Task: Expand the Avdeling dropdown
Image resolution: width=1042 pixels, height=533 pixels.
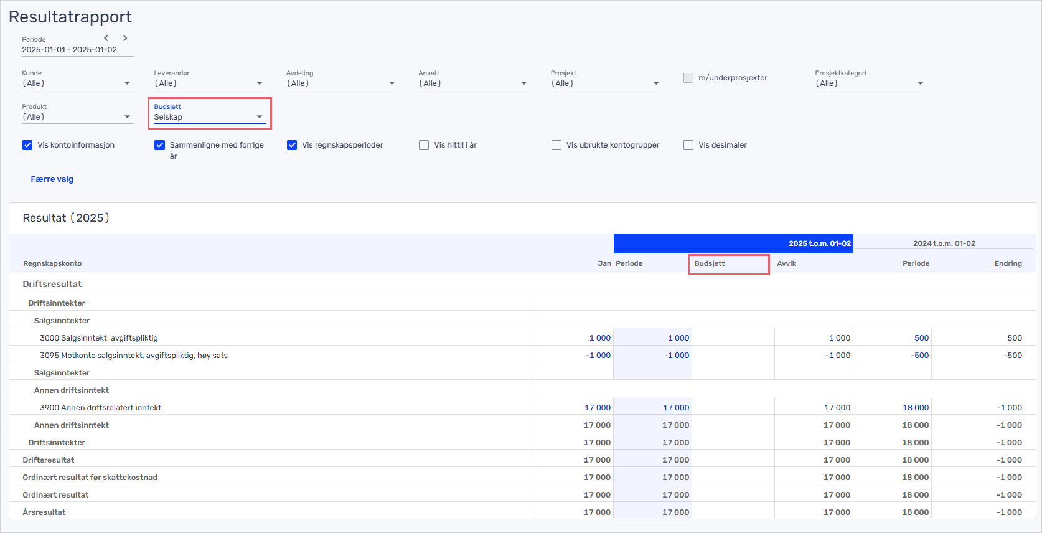Action: (342, 83)
